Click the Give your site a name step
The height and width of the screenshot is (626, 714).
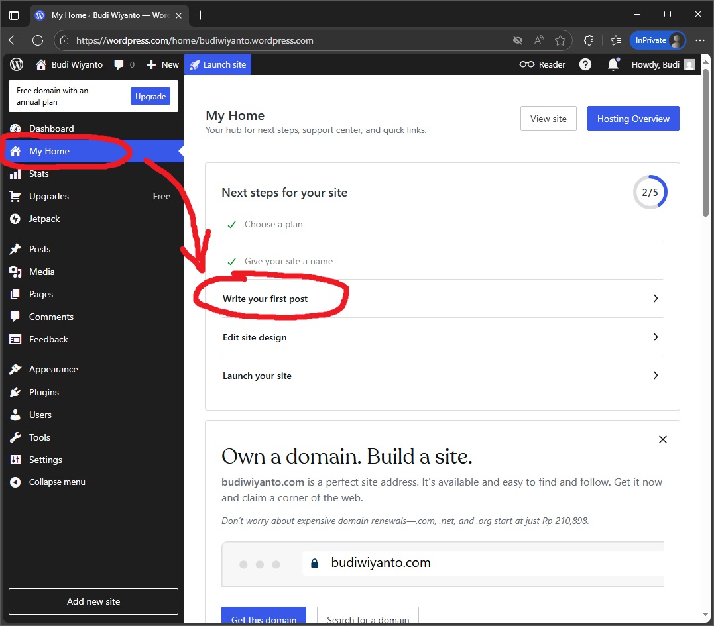442,261
